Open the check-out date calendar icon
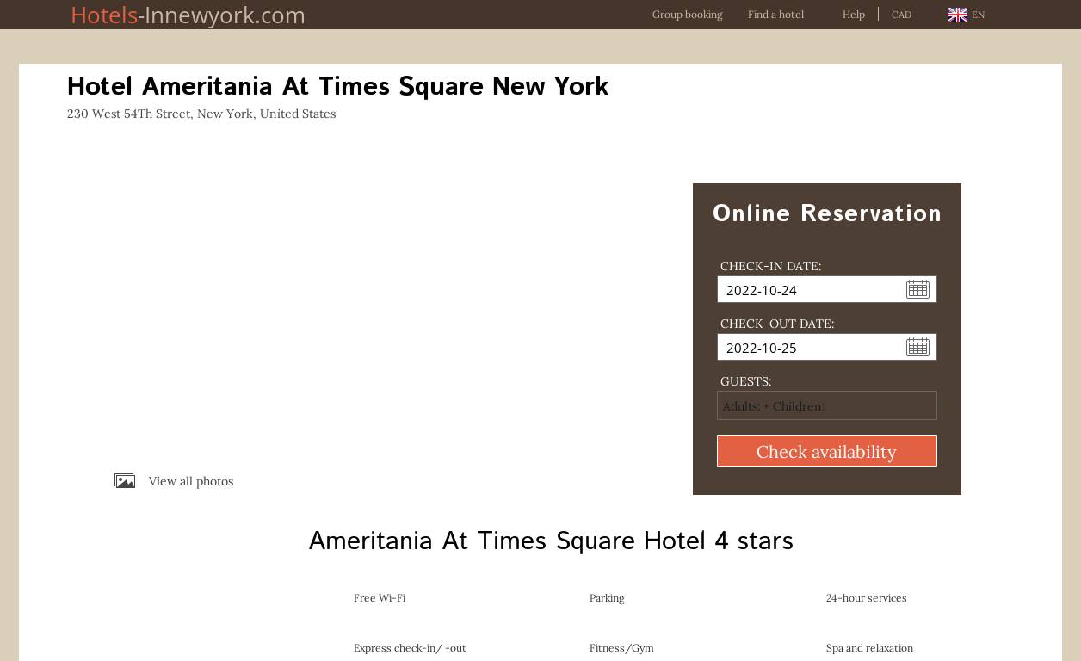Image resolution: width=1081 pixels, height=661 pixels. click(x=917, y=347)
